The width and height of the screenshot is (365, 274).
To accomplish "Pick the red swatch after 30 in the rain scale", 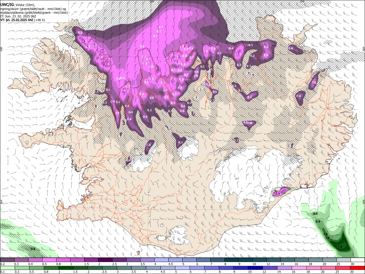I will 358,268.
